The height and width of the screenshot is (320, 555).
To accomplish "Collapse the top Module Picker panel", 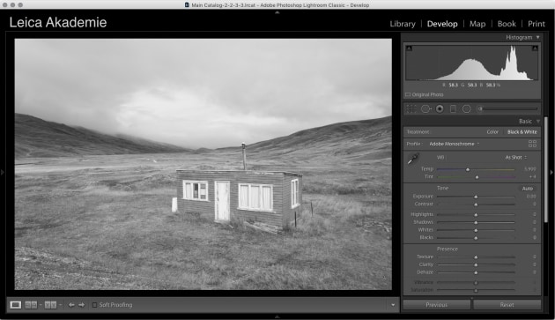I will coord(277,12).
